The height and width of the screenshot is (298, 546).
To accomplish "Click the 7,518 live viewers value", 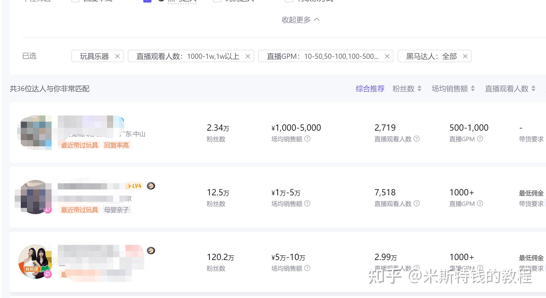I will pos(385,192).
